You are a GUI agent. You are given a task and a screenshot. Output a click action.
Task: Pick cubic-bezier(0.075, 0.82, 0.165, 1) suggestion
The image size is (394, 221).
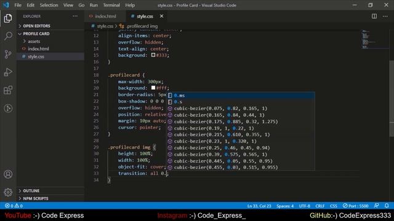click(241, 108)
